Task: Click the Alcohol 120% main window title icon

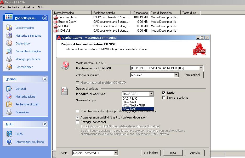Action: (x=2, y=2)
